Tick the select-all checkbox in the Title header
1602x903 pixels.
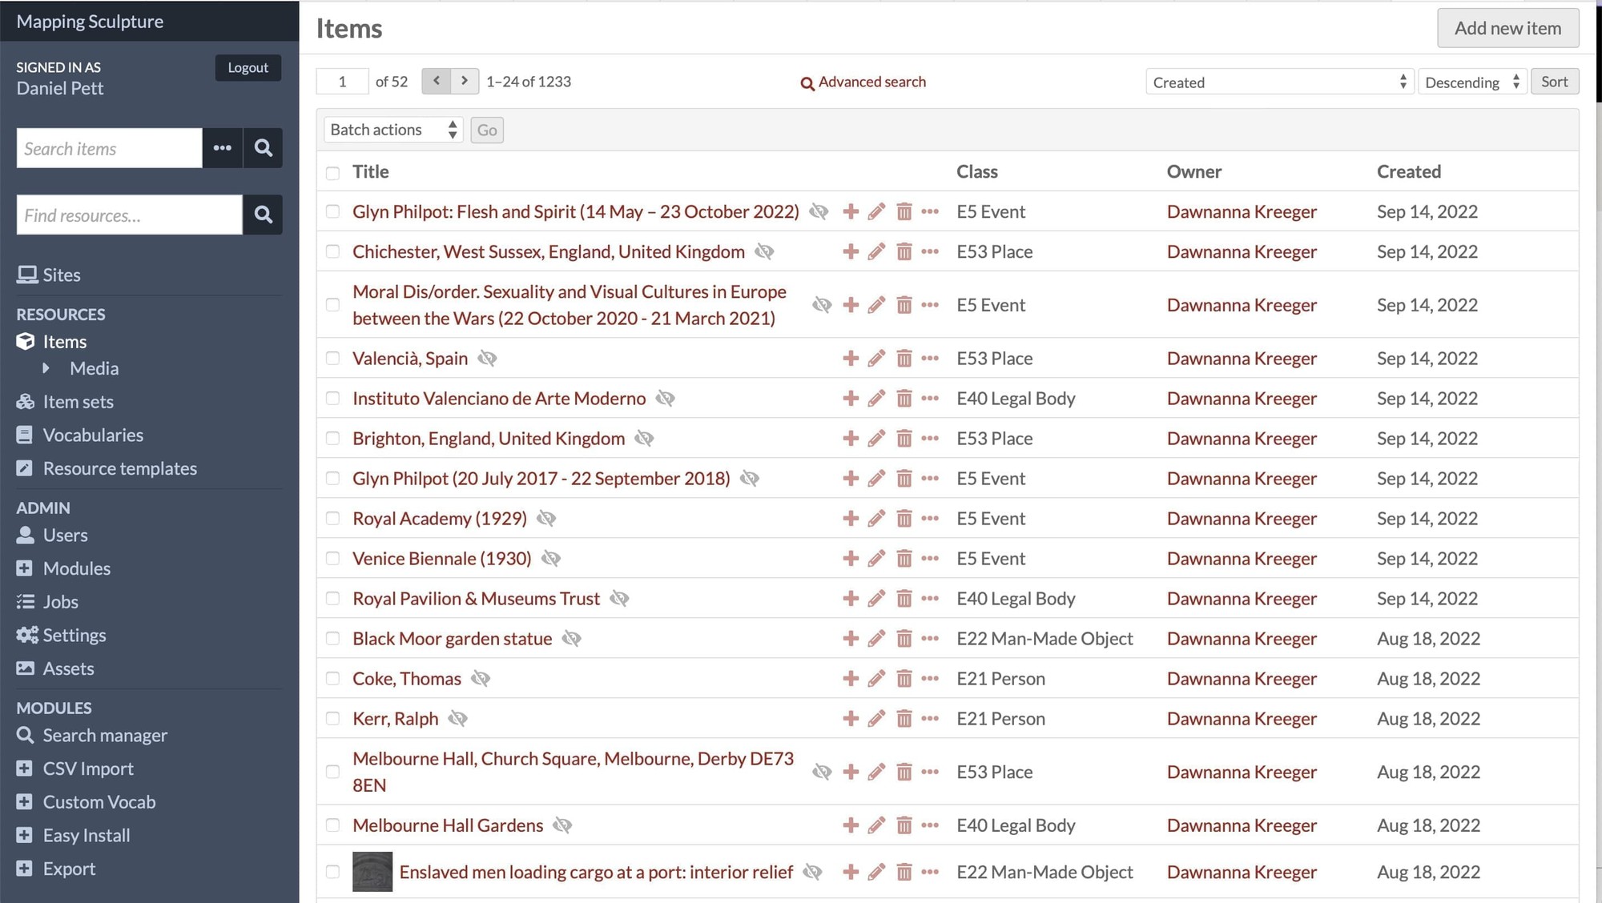point(332,172)
